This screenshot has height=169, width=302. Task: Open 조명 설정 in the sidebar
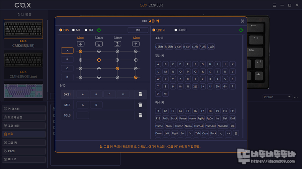click(x=24, y=126)
